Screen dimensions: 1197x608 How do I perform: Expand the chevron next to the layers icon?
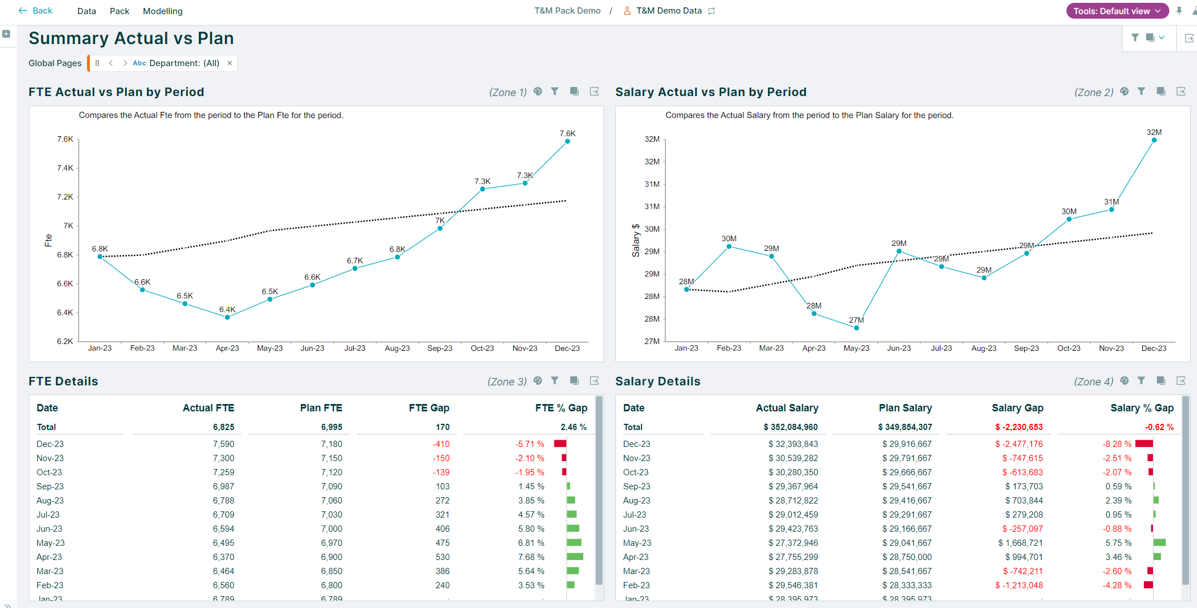click(1163, 38)
